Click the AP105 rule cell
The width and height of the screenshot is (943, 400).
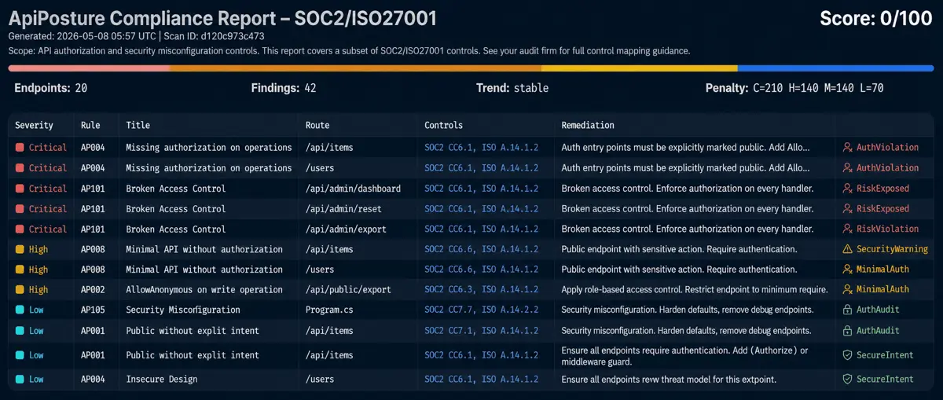click(x=93, y=310)
